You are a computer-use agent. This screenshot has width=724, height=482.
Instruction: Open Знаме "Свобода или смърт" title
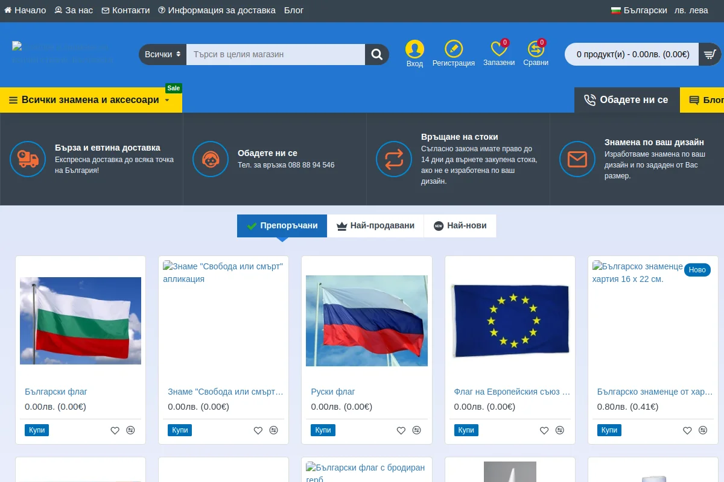(226, 392)
